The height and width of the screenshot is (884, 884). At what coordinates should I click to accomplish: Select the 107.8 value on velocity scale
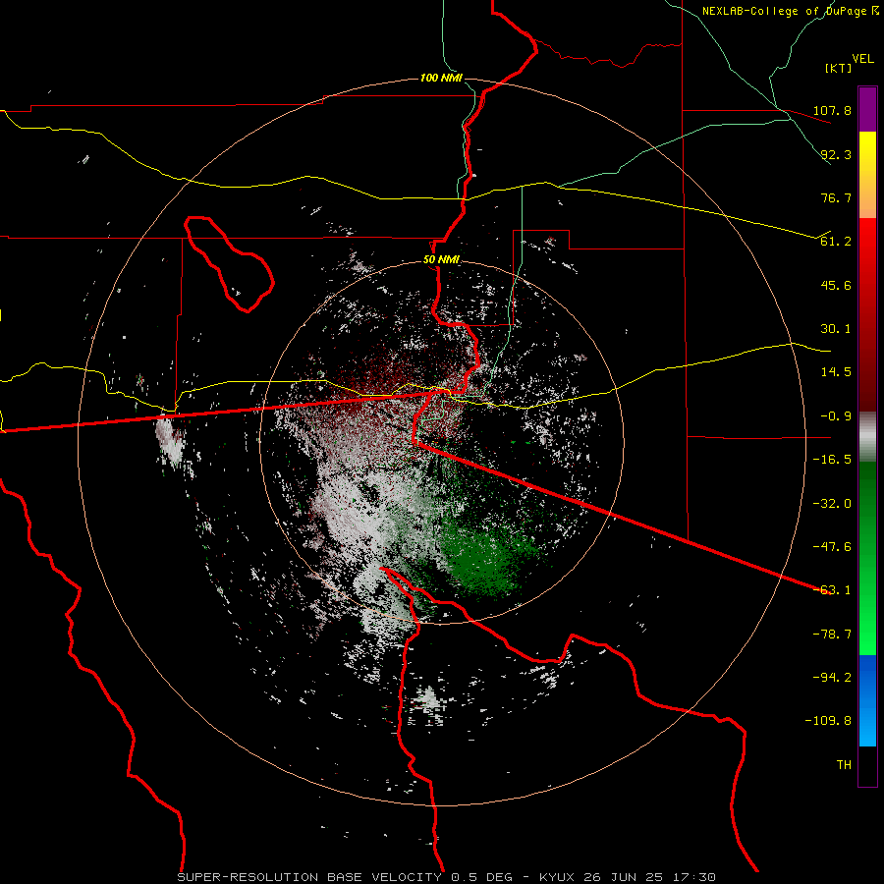pyautogui.click(x=832, y=110)
